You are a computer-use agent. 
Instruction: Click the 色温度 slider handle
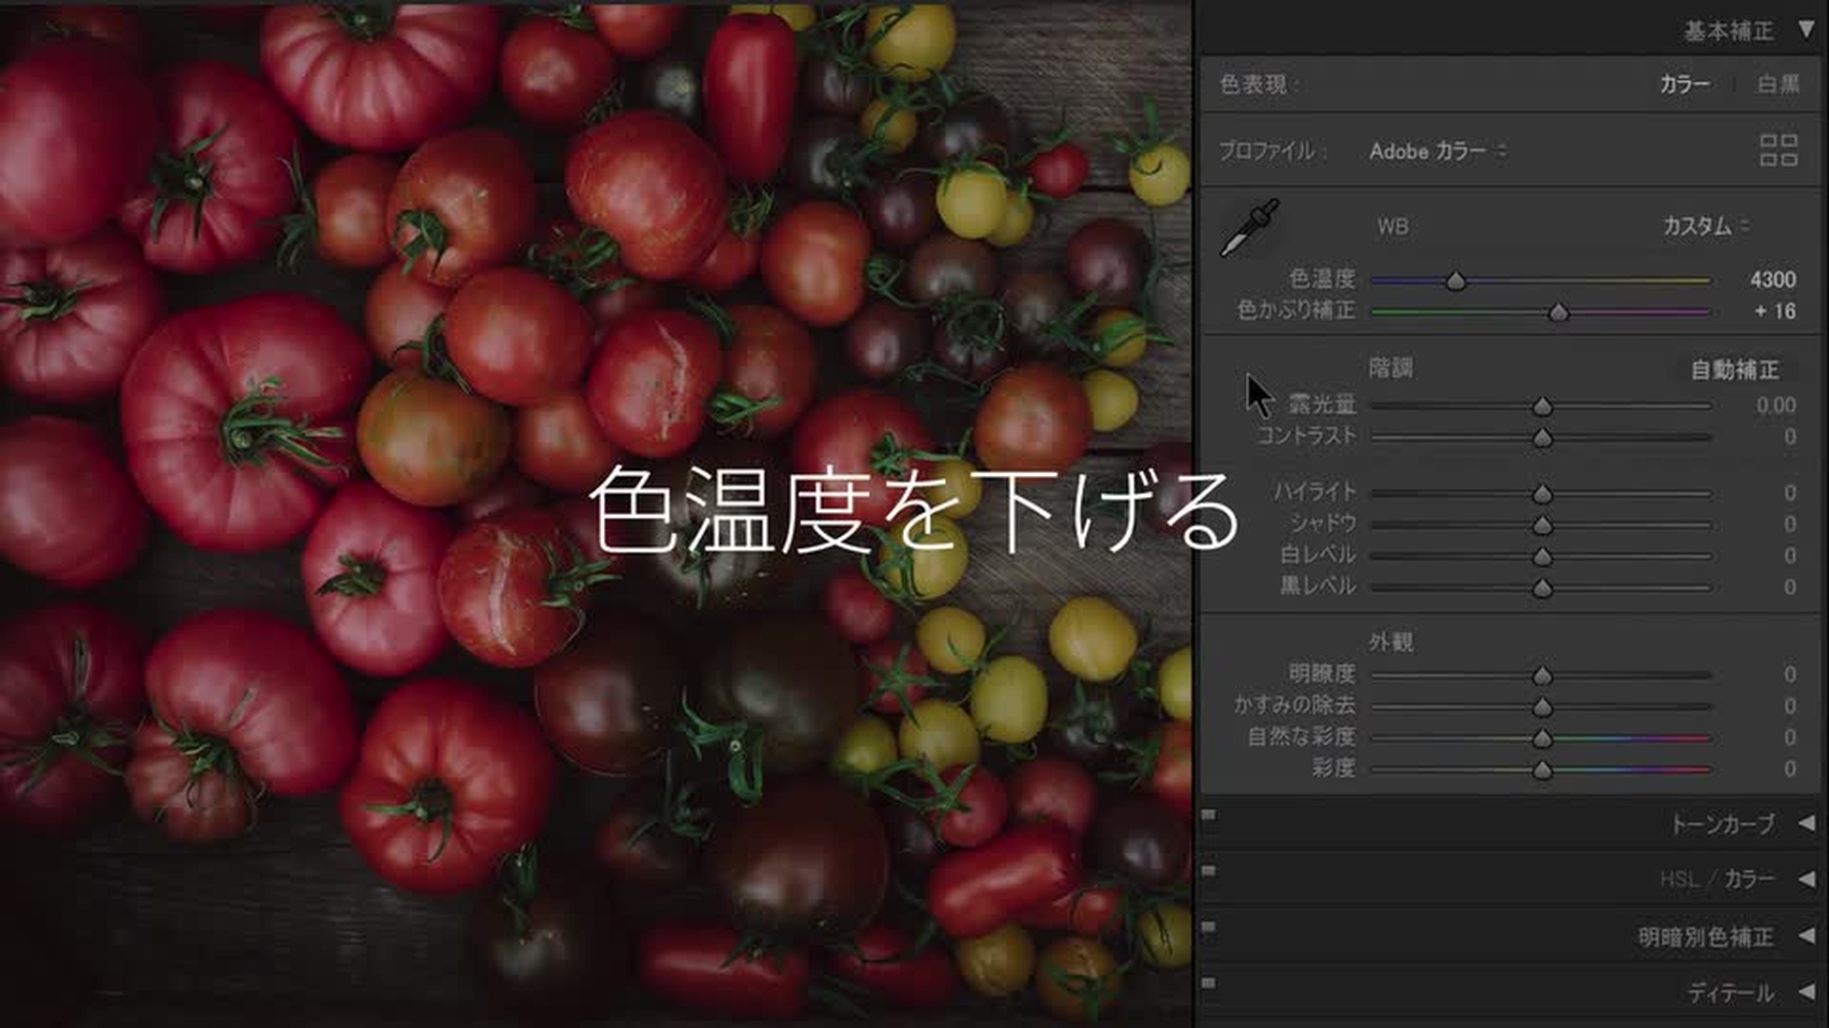click(1456, 281)
